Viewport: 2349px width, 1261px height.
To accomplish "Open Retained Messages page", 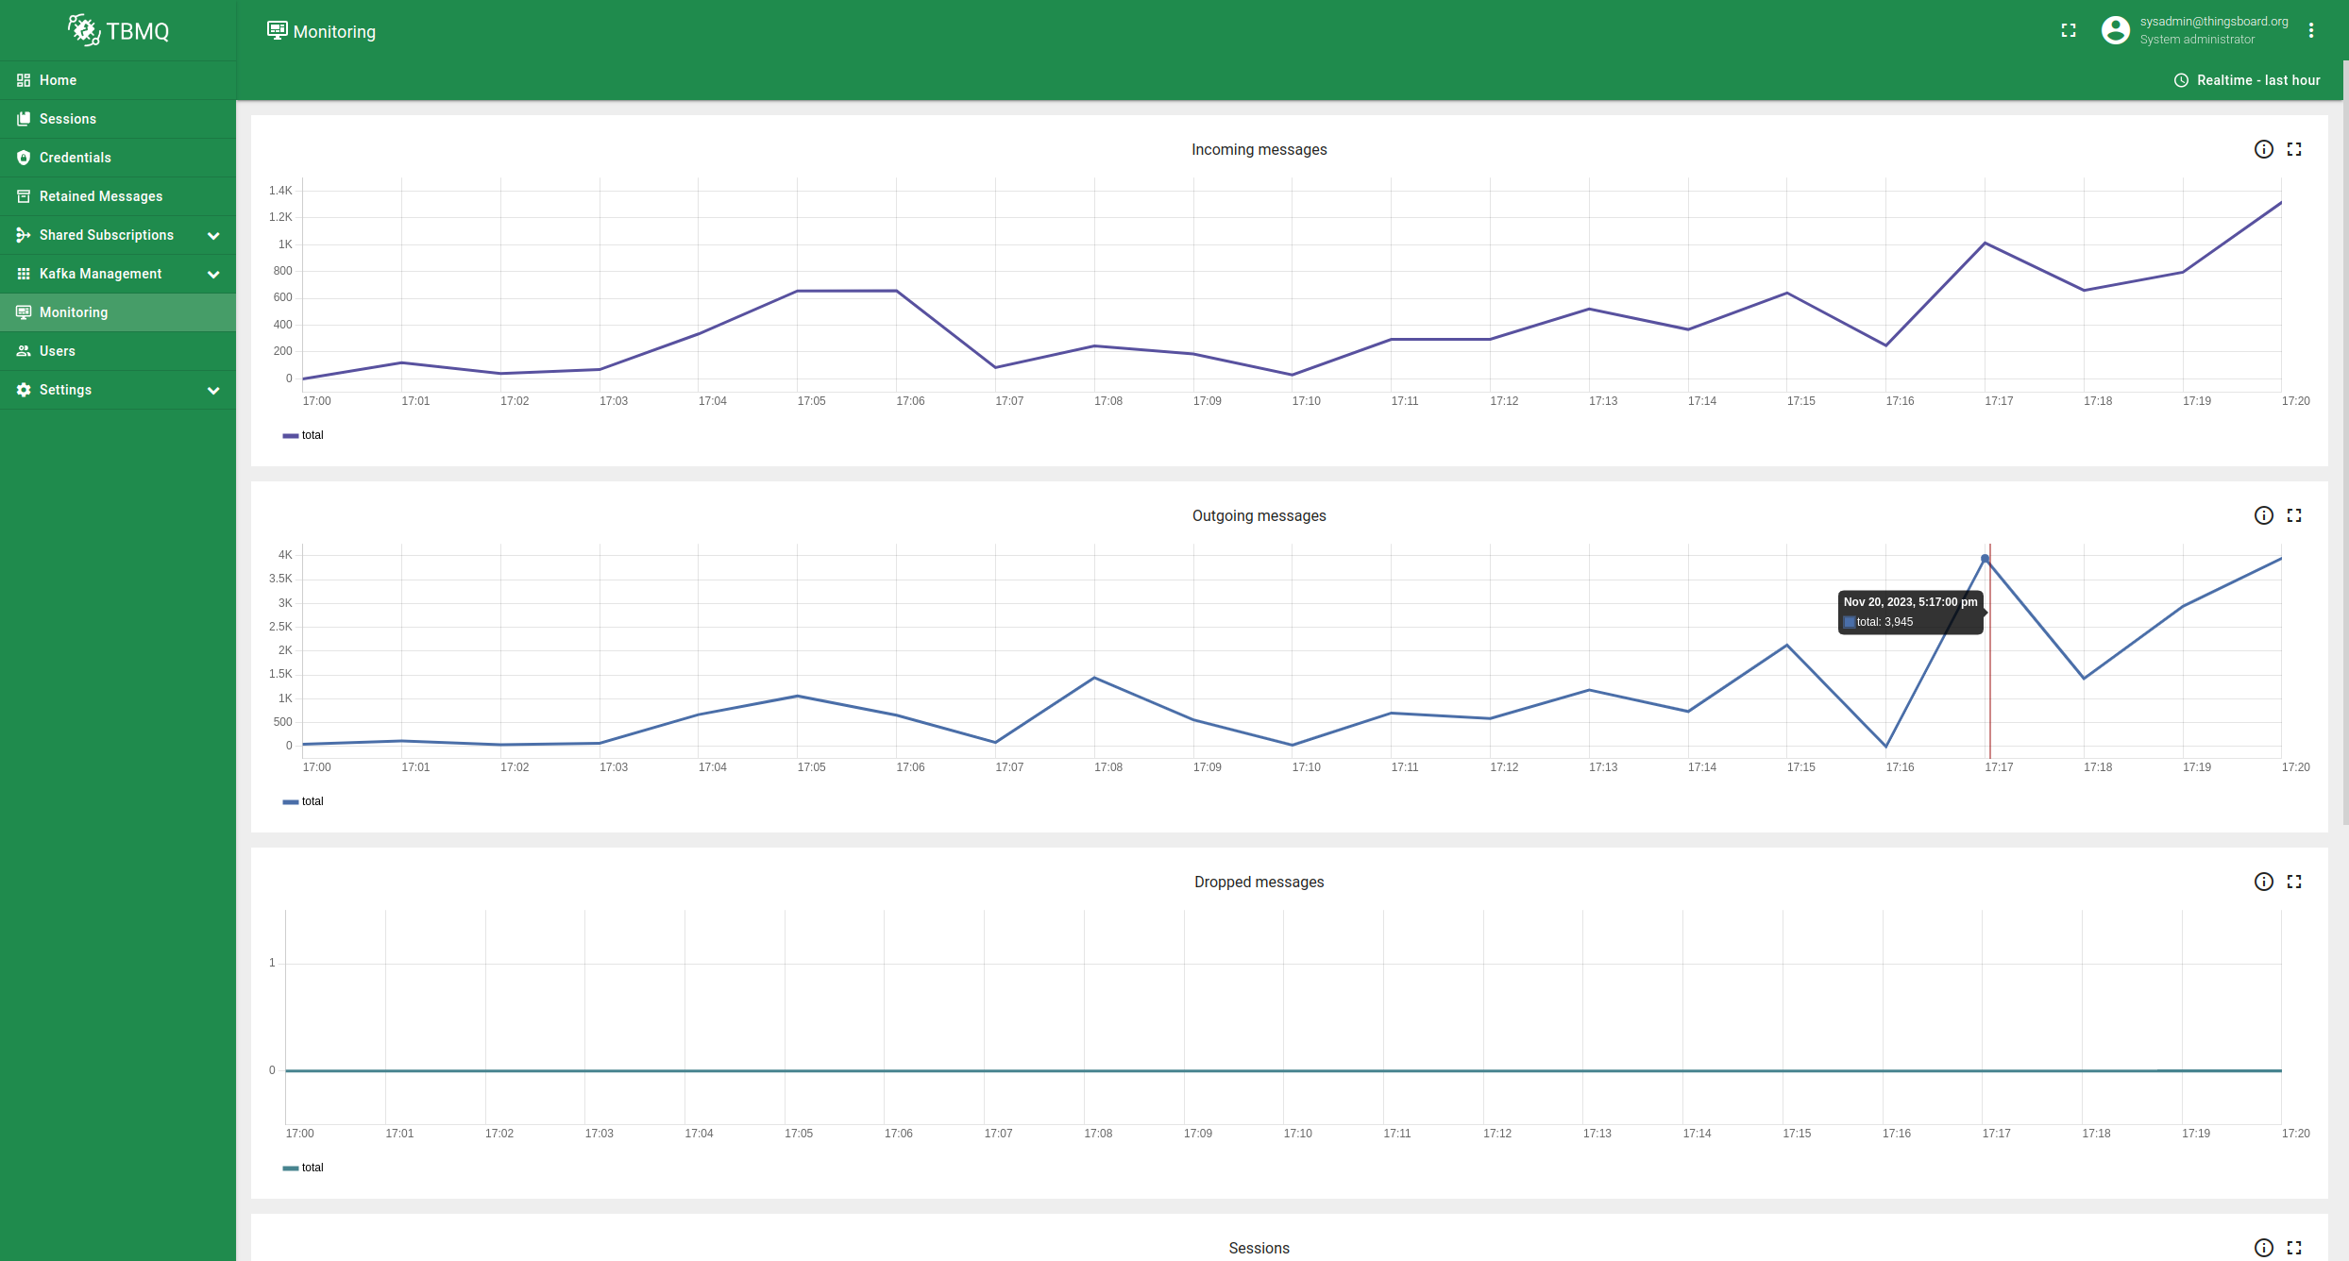I will coord(101,196).
